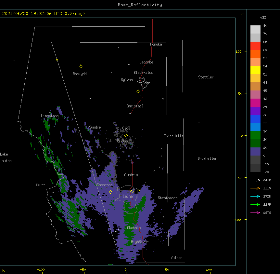The height and width of the screenshot is (274, 280).
Task: Click the 27ZW legend label
Action: tap(267, 196)
